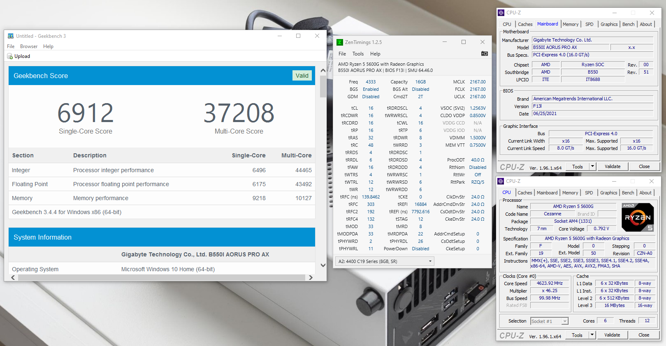The height and width of the screenshot is (346, 666).
Task: Click the Floating Point row
Action: [162, 184]
